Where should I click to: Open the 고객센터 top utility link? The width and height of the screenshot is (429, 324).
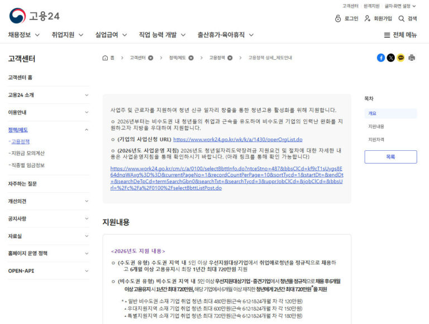pos(350,6)
